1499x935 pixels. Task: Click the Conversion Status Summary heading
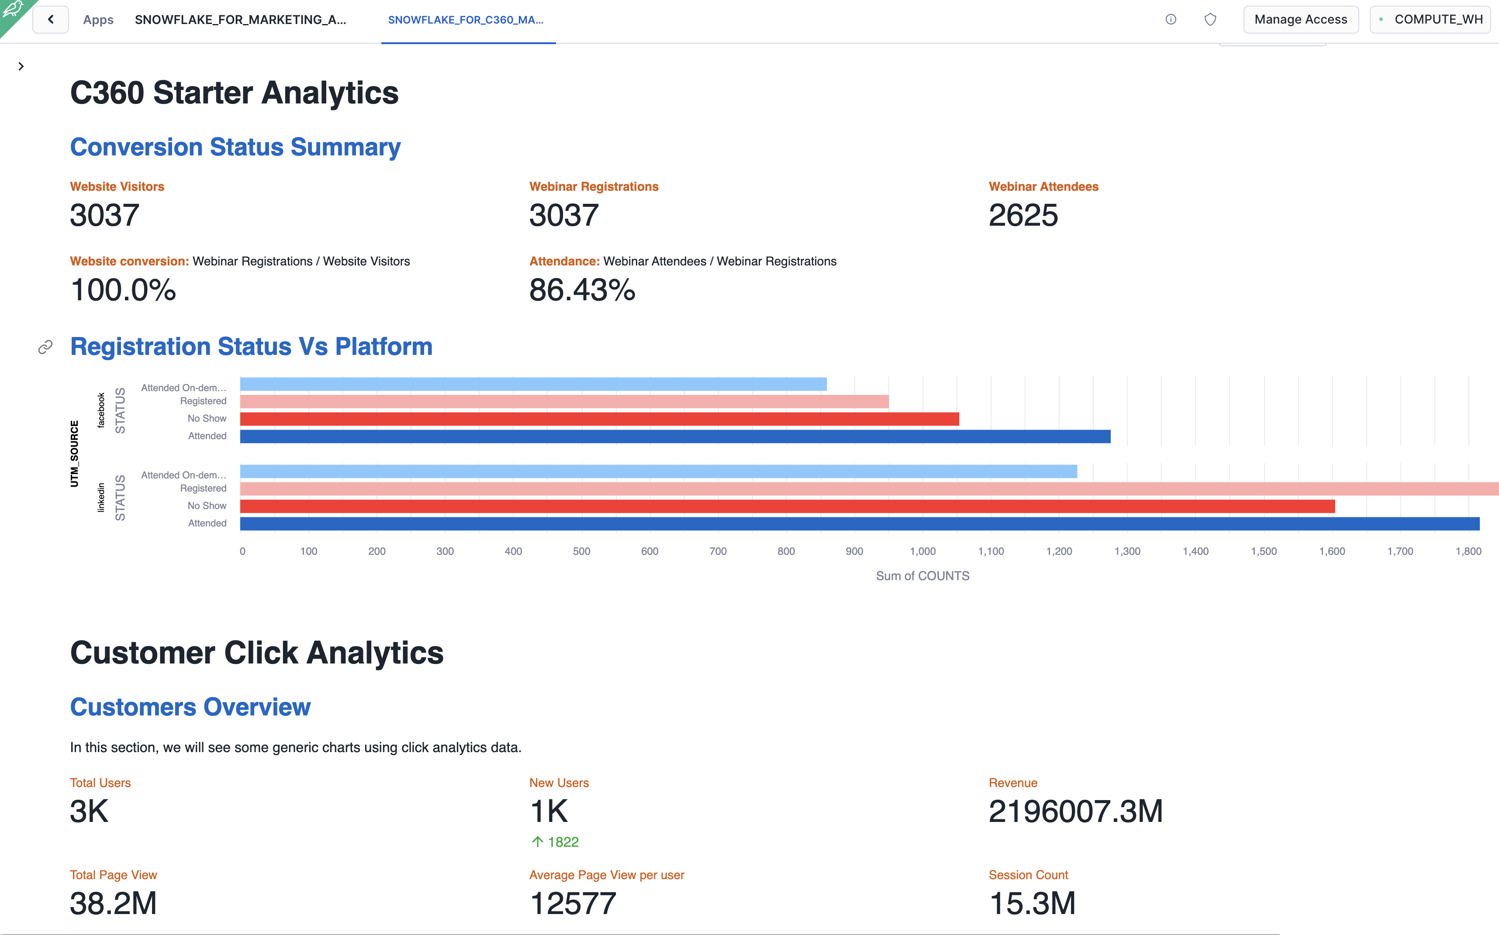(235, 147)
